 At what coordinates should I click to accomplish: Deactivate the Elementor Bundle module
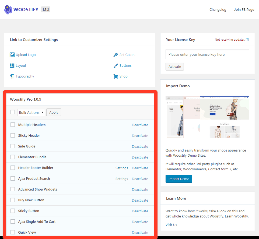(x=140, y=157)
